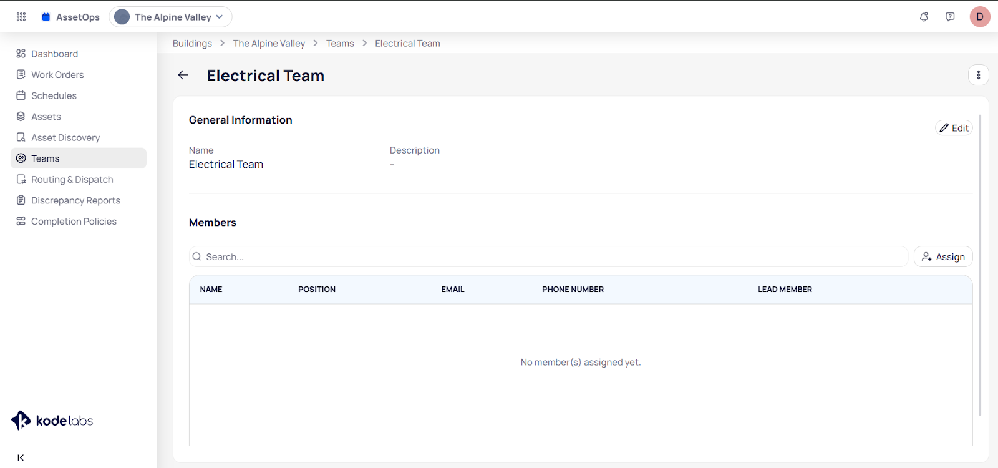998x468 pixels.
Task: Open Dashboard from the sidebar
Action: tap(54, 54)
